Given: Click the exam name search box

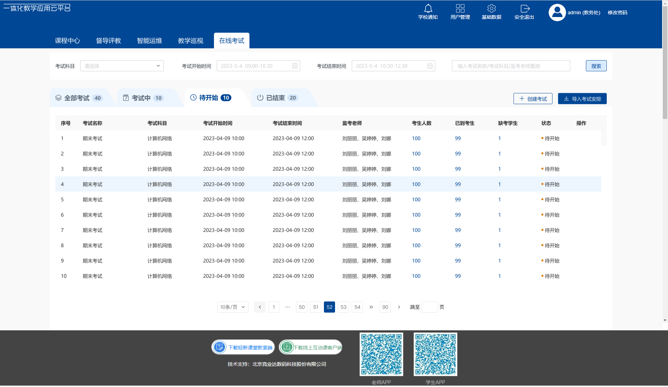Looking at the screenshot, I should (x=511, y=66).
